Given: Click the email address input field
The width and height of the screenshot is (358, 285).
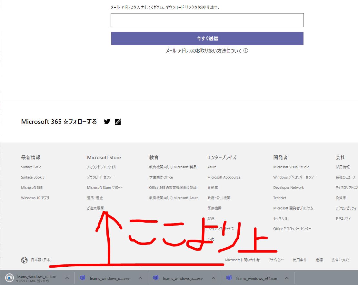Looking at the screenshot, I should (207, 20).
